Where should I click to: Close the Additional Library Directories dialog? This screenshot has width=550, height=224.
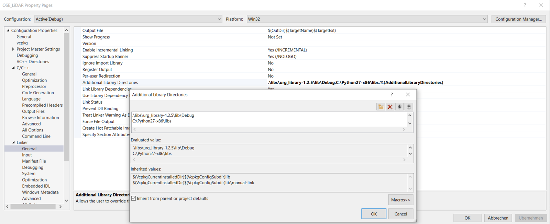(408, 95)
